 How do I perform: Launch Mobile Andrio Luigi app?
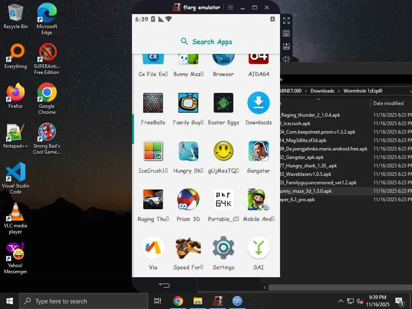click(259, 205)
